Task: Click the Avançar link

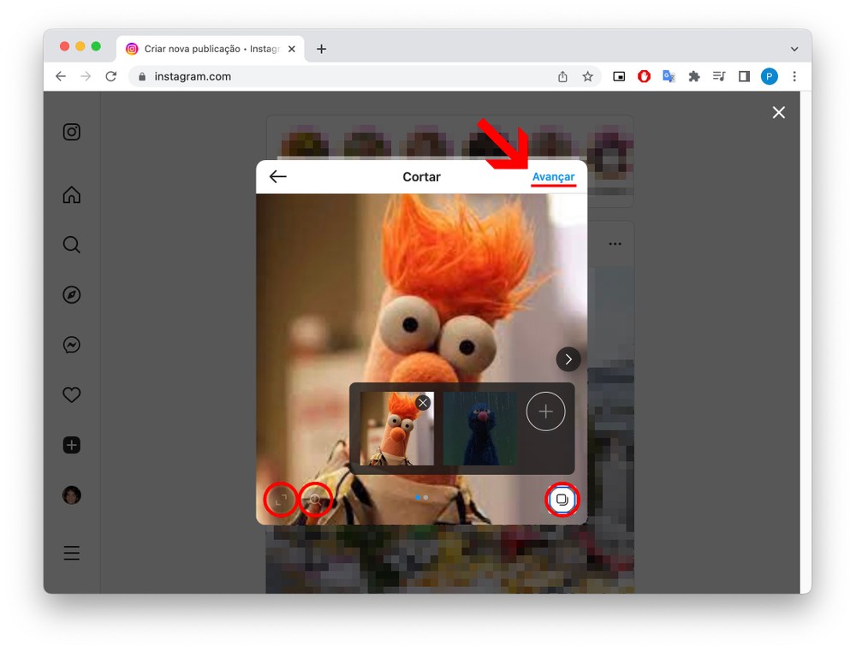Action: (x=553, y=177)
